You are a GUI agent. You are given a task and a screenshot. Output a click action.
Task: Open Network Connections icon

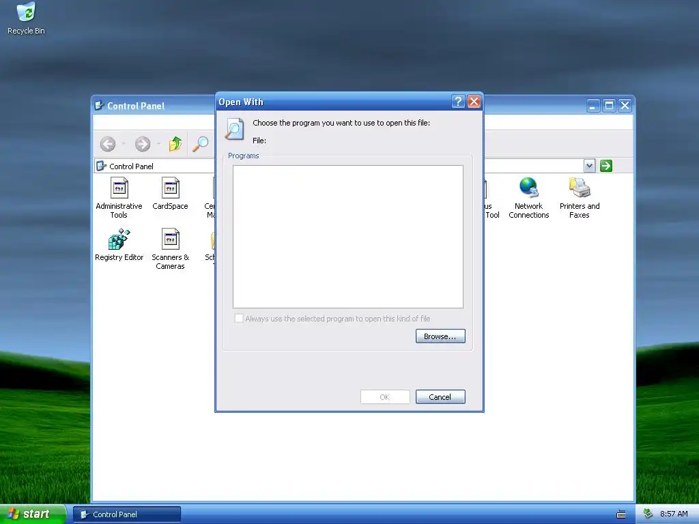tap(529, 198)
